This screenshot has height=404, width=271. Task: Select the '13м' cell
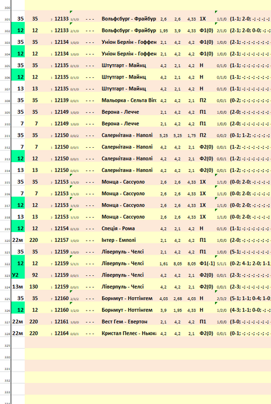(18, 286)
